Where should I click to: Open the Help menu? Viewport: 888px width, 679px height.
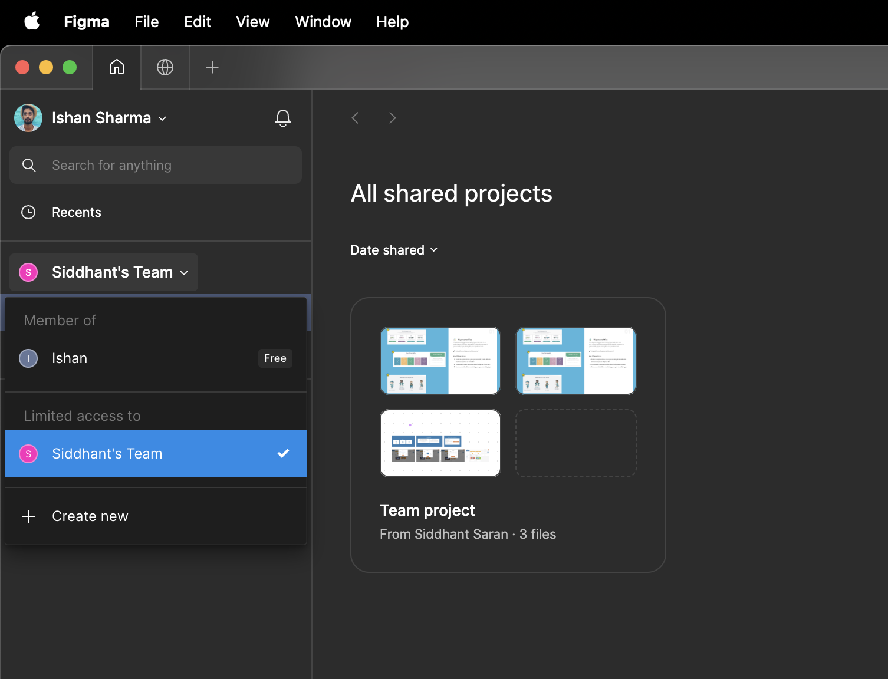point(393,22)
